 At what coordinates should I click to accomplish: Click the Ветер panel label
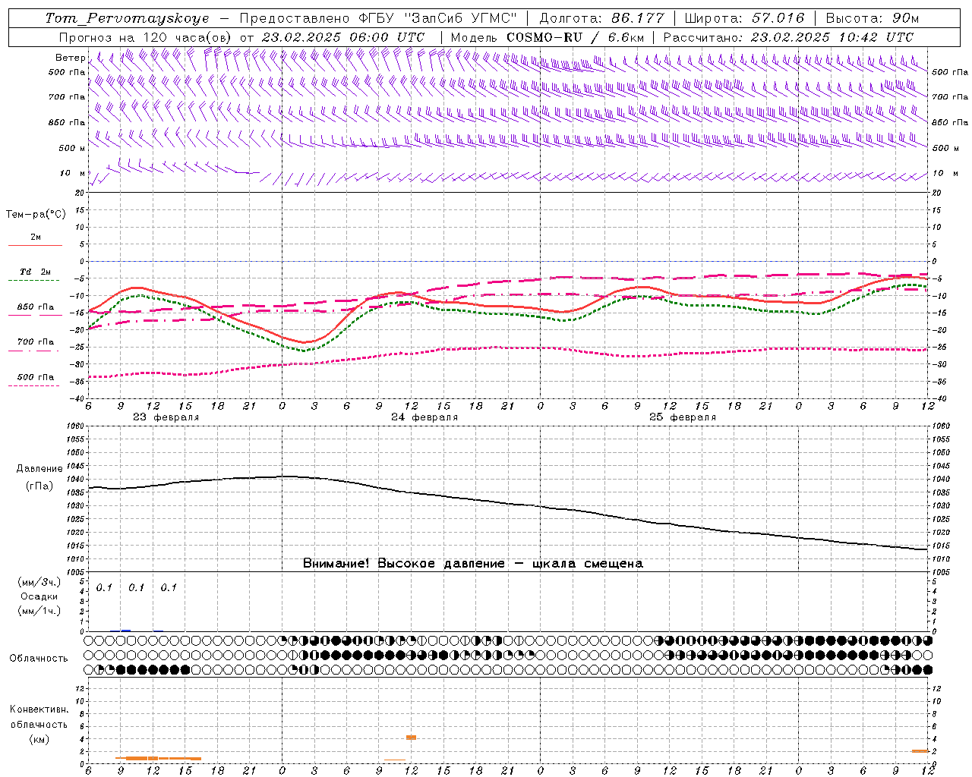(x=70, y=58)
